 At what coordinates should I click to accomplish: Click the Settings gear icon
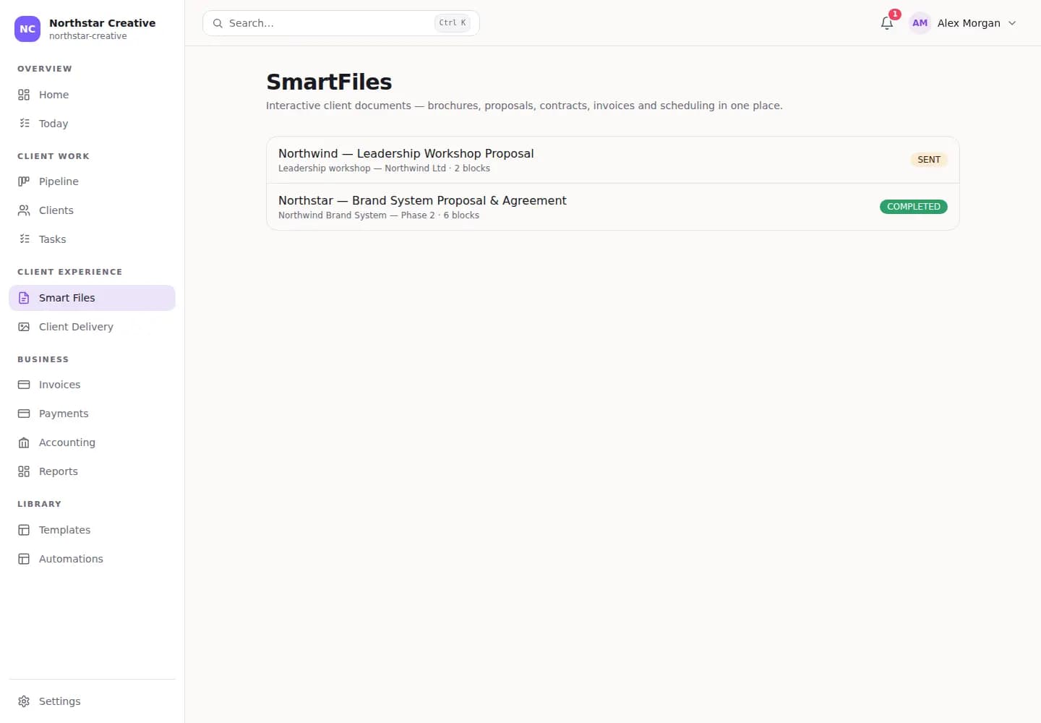click(x=24, y=701)
